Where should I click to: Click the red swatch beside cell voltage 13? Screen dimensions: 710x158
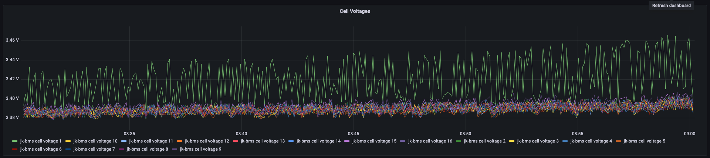(235, 141)
